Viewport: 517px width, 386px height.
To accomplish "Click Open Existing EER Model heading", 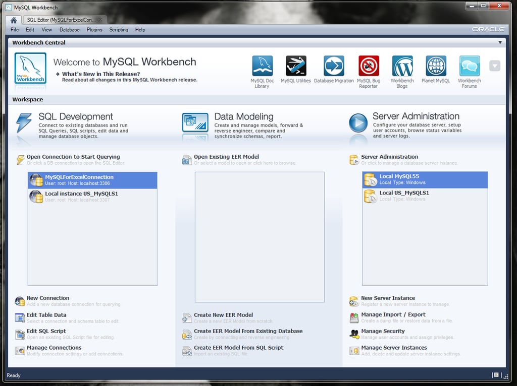I will pos(226,157).
